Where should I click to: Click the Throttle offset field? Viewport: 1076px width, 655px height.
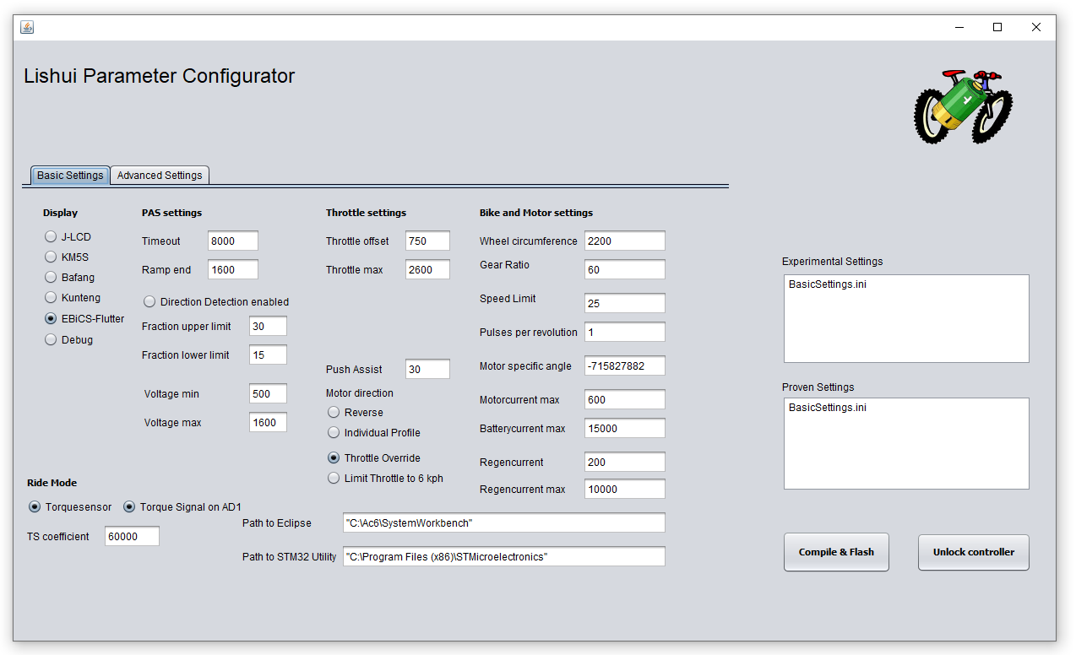(427, 241)
